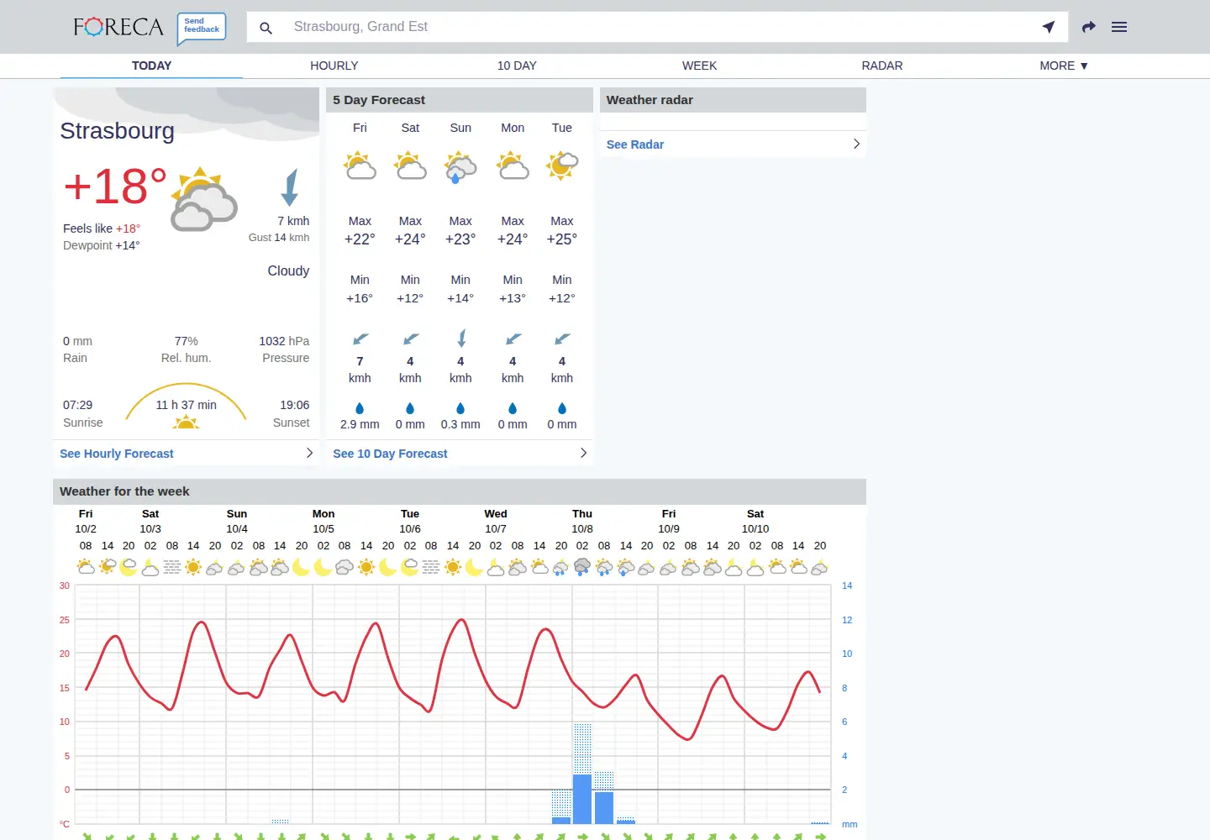Click the Thu 10/8 day header in weekly chart
Image resolution: width=1210 pixels, height=840 pixels.
582,522
